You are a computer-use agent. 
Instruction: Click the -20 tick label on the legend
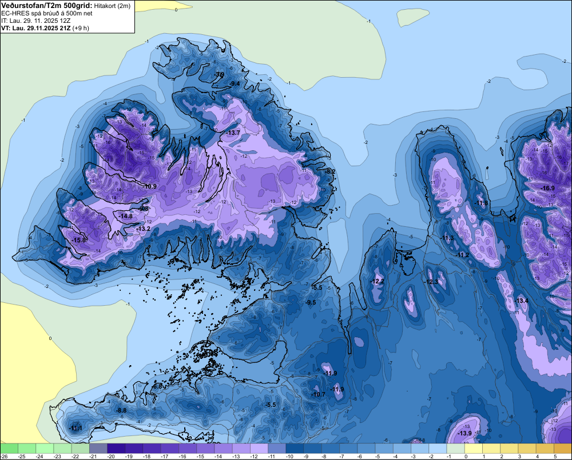pyautogui.click(x=111, y=457)
